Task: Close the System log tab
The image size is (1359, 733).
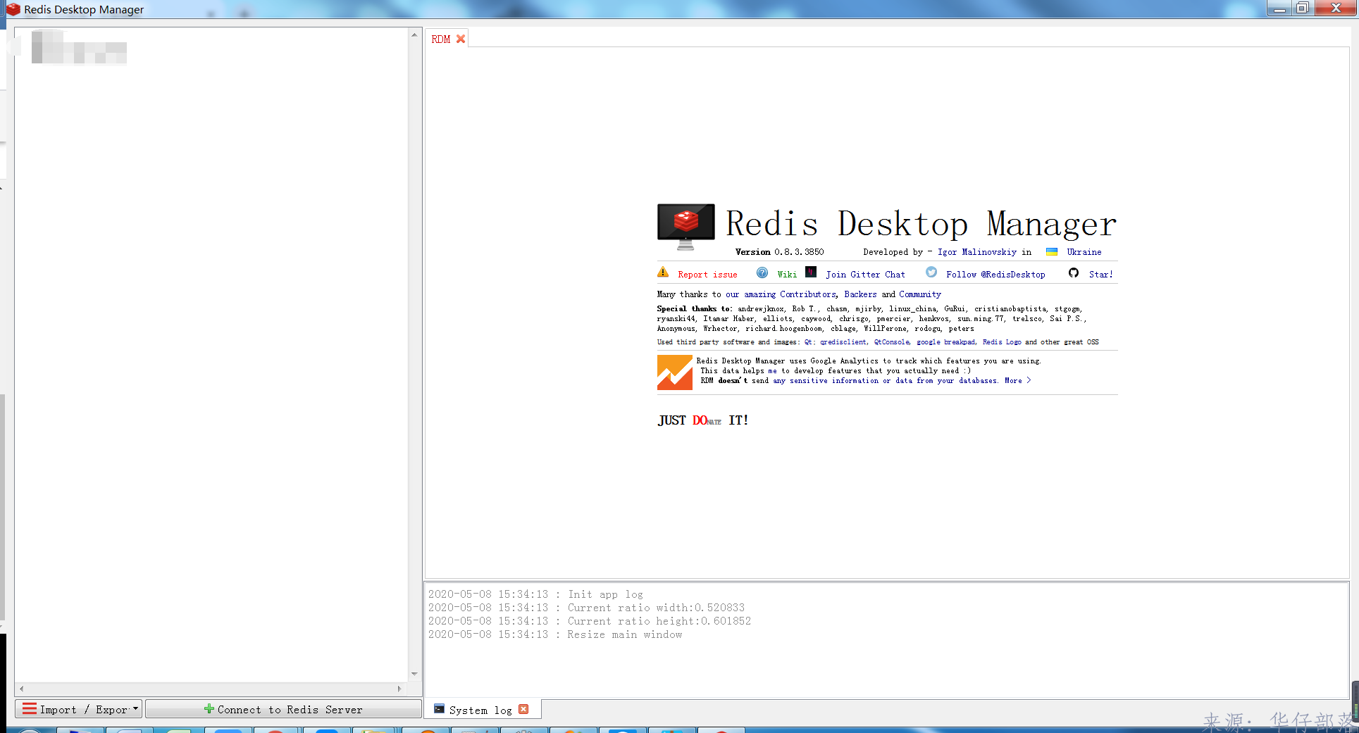Action: pos(523,709)
